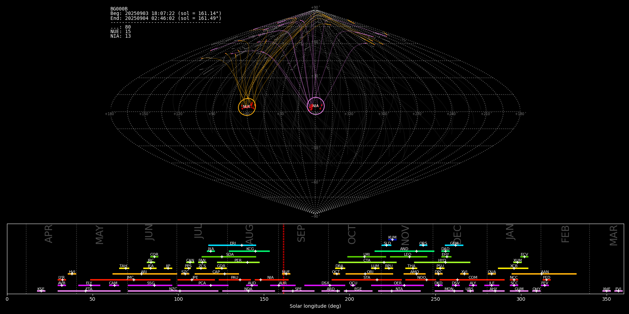Click the +90 north pole label
Image resolution: width=629 pixels, height=314 pixels.
click(x=315, y=8)
